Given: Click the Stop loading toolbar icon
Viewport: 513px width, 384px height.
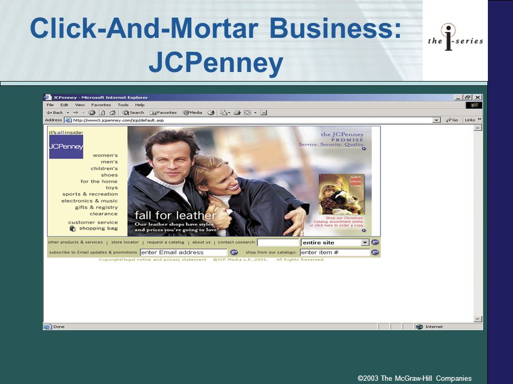Looking at the screenshot, I should pos(91,113).
